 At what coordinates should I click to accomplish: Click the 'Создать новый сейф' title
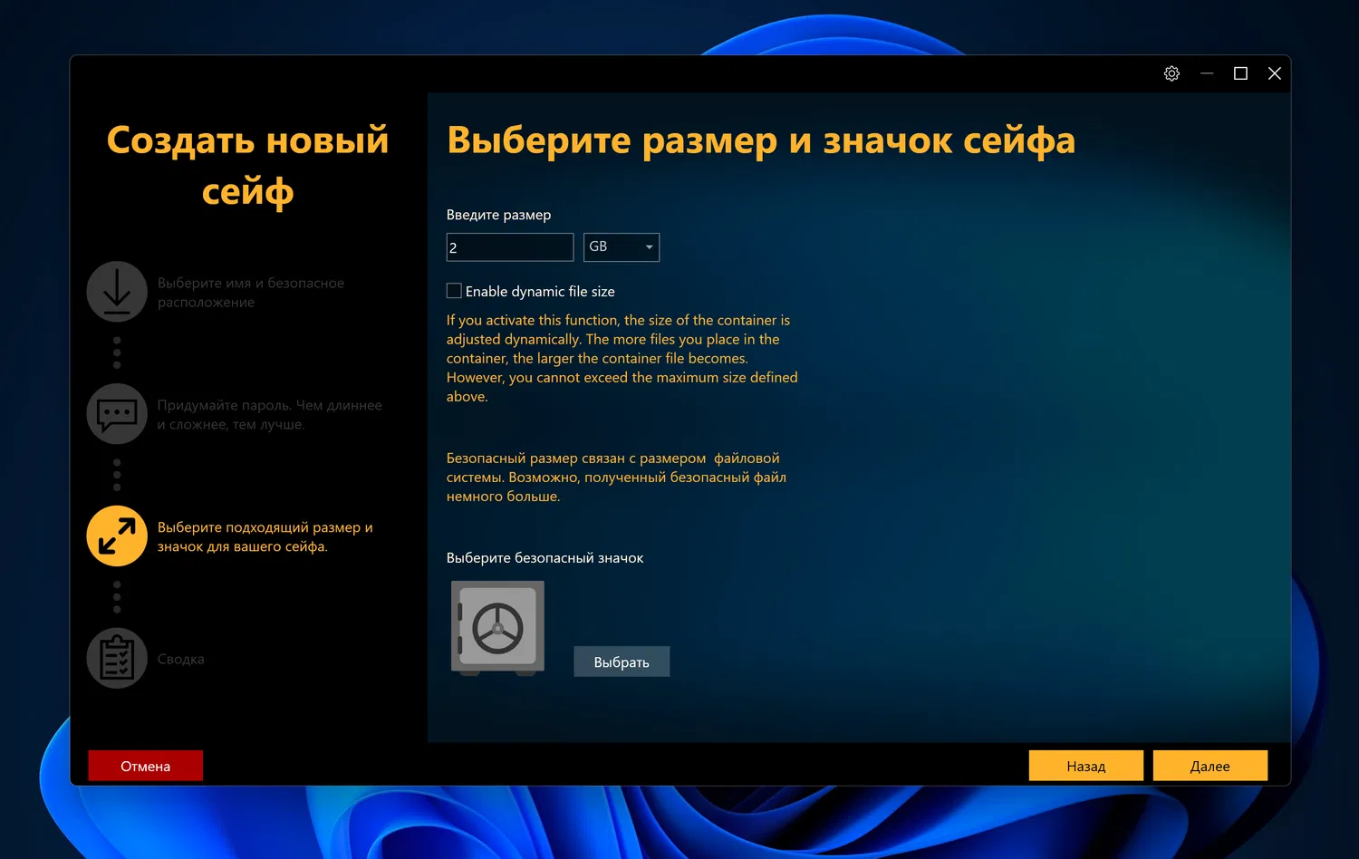click(x=247, y=166)
